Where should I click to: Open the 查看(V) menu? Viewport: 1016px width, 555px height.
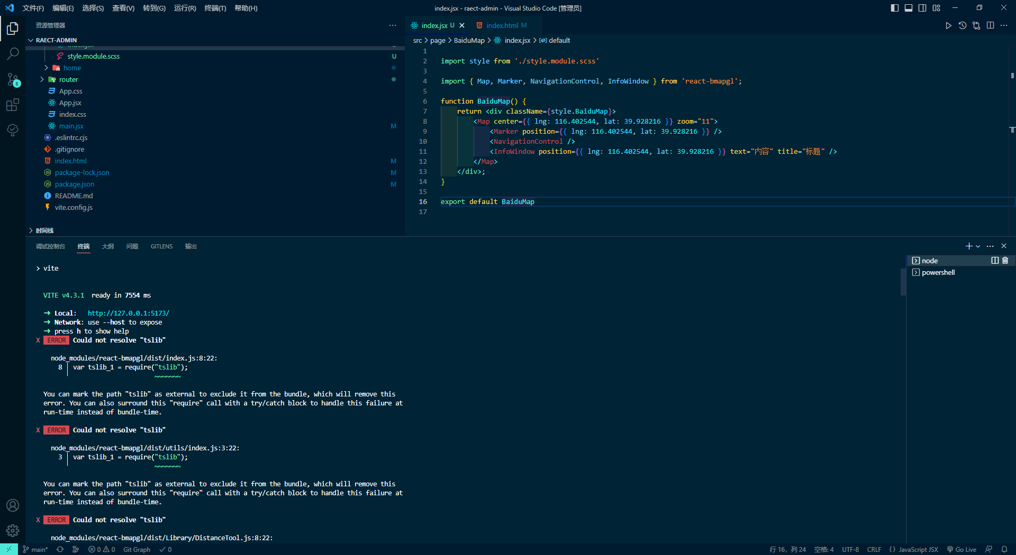pyautogui.click(x=123, y=8)
